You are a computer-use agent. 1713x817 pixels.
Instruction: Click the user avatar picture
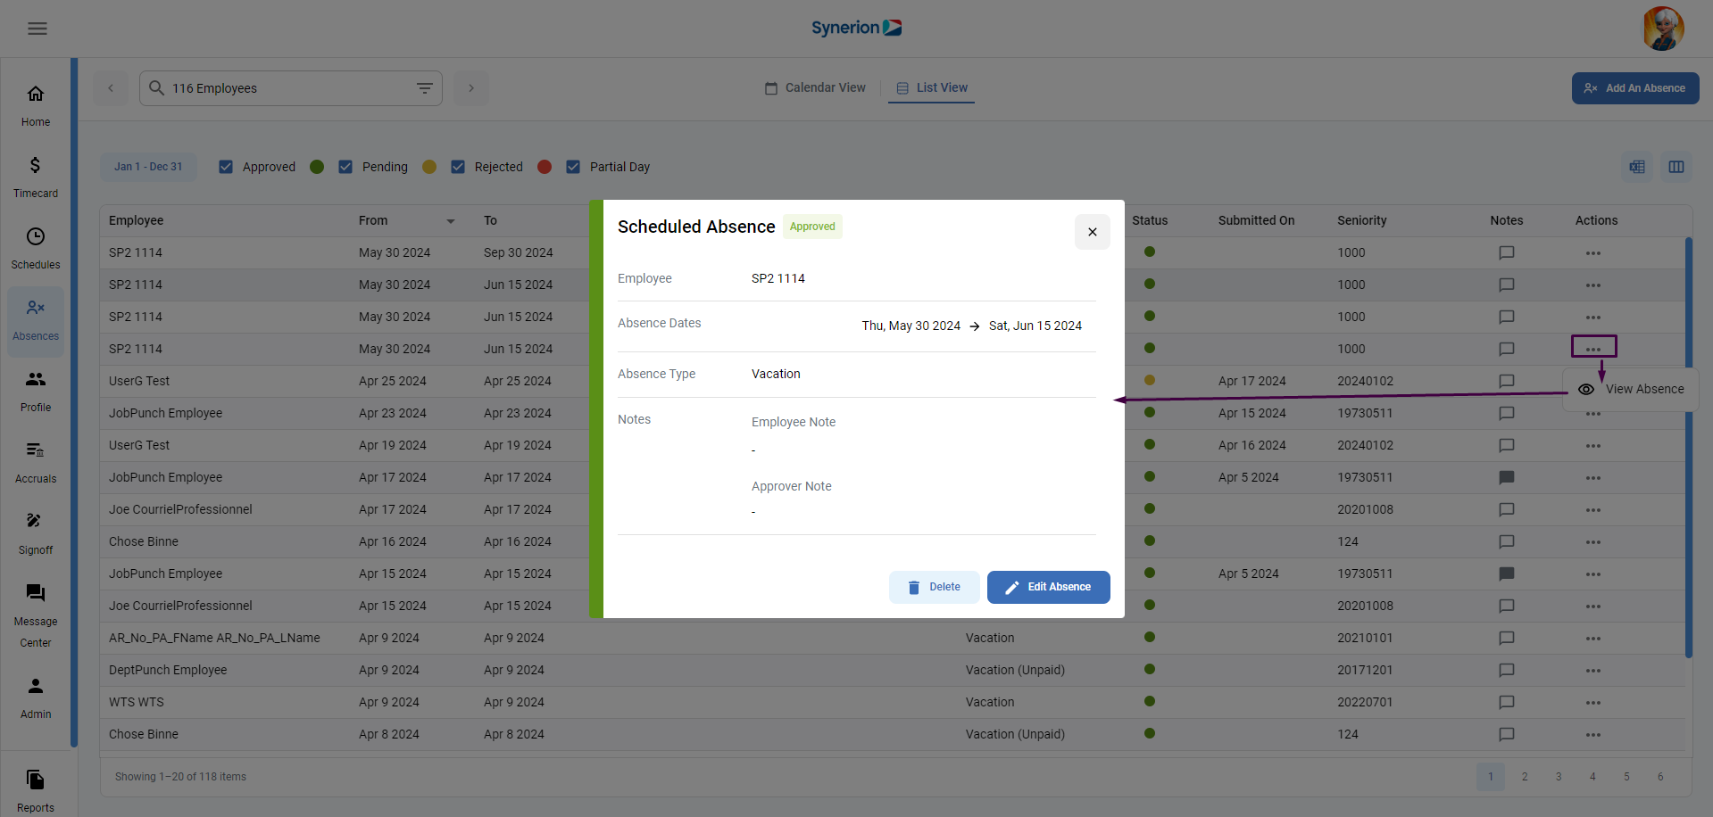(x=1663, y=29)
